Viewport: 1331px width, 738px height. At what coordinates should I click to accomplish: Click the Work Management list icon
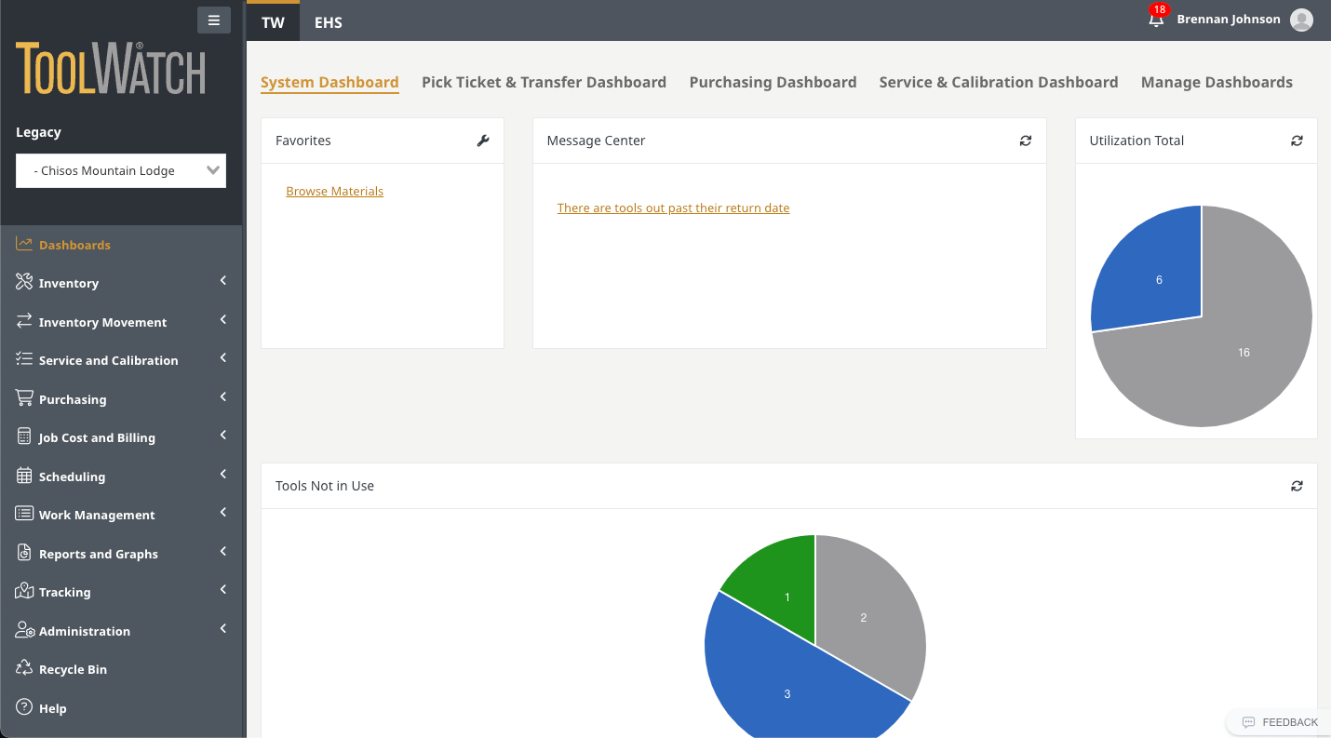click(24, 514)
